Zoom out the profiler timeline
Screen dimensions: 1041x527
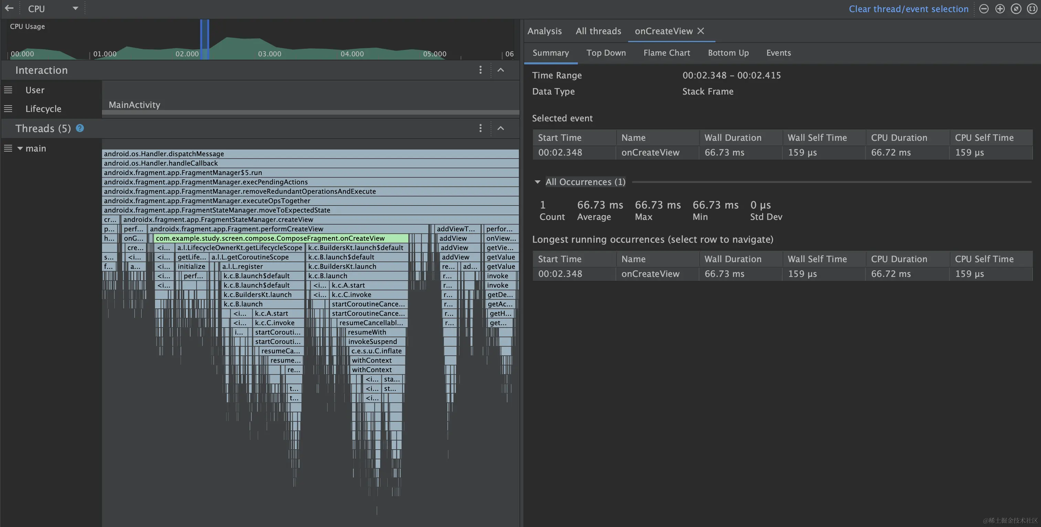[x=984, y=9]
